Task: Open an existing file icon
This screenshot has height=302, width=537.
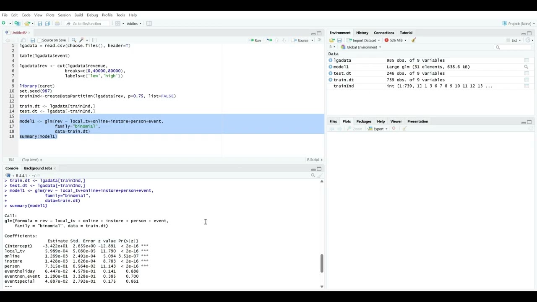Action: pos(27,23)
